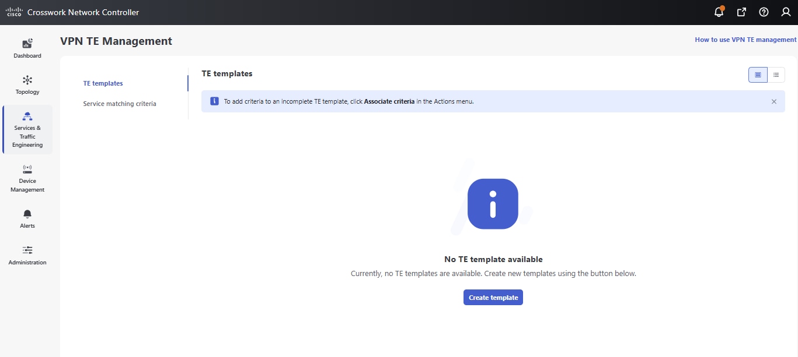The image size is (798, 357).
Task: Open the help menu in the top bar
Action: pyautogui.click(x=764, y=12)
